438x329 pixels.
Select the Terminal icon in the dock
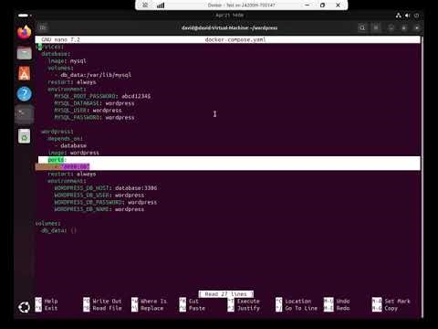coord(24,114)
